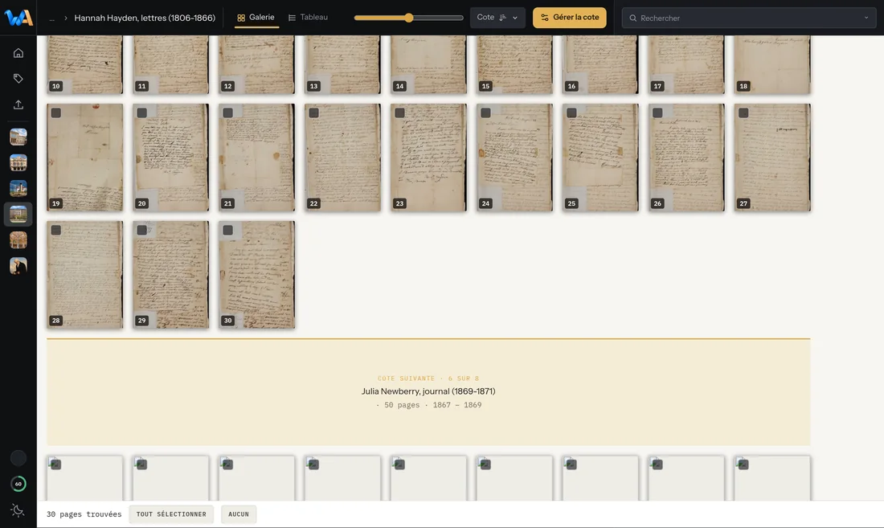Open the highlighted fourth collection in sidebar
This screenshot has width=884, height=528.
[18, 214]
